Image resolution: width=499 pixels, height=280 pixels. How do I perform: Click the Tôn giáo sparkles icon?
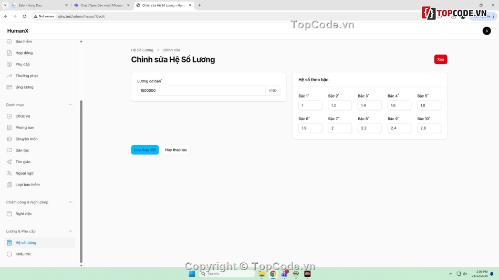9,162
